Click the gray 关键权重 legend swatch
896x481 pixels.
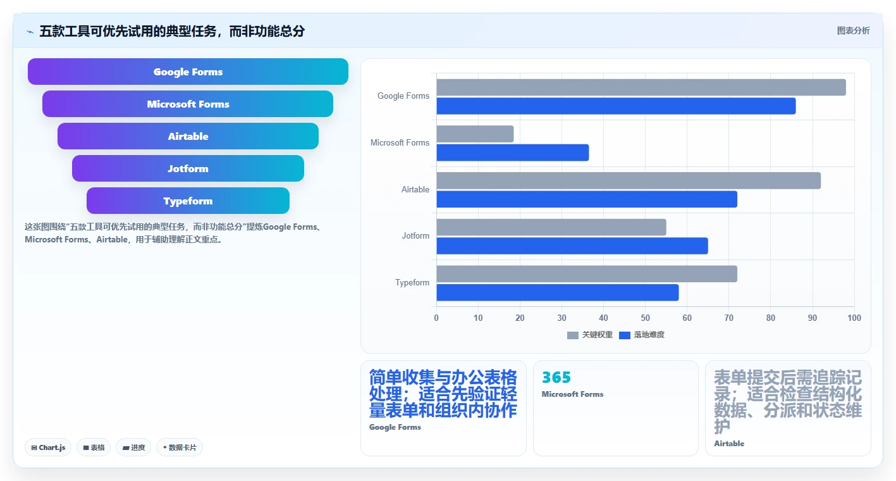pos(573,335)
